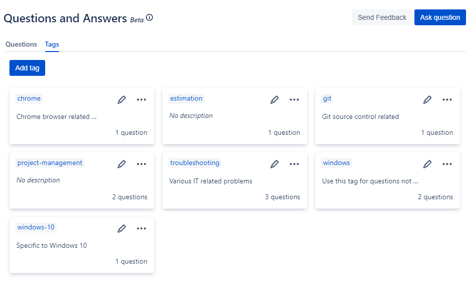This screenshot has height=281, width=470.
Task: Edit the project-management tag via pencil
Action: click(122, 164)
